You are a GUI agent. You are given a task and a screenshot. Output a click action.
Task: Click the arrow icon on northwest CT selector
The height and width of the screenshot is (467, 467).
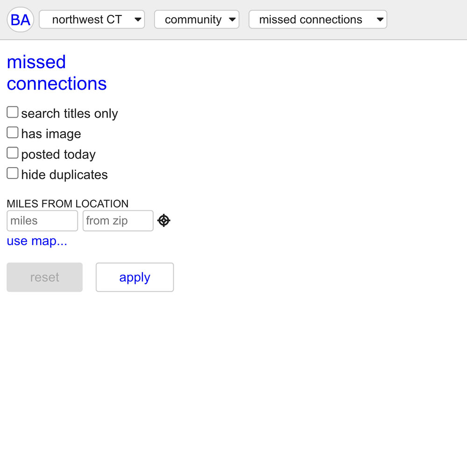[138, 20]
